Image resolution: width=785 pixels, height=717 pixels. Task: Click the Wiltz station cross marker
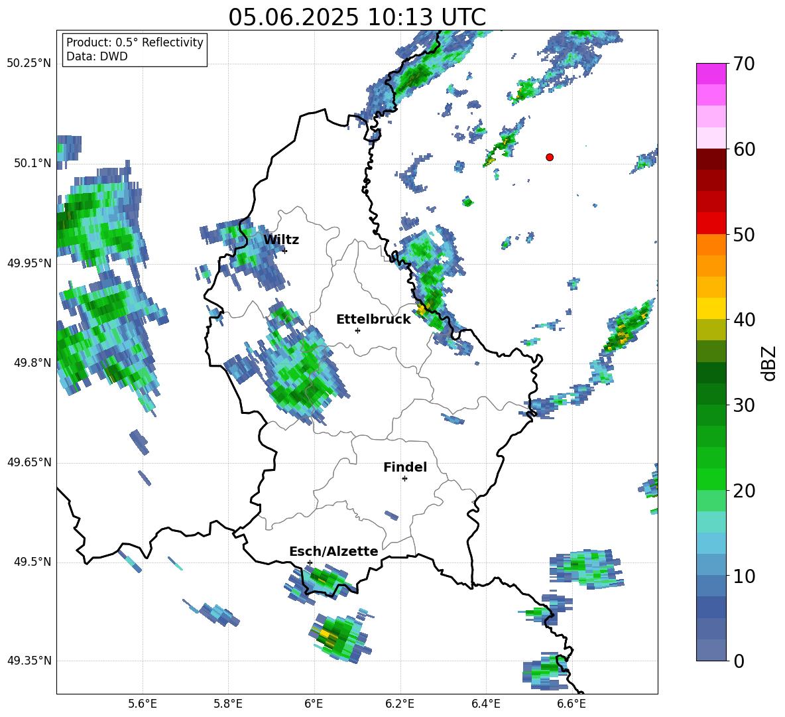[285, 251]
